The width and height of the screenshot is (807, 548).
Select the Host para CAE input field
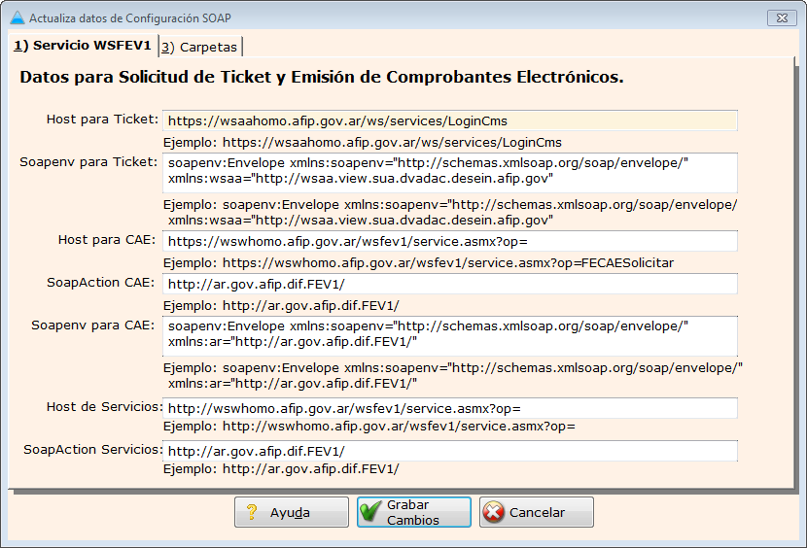(x=449, y=241)
